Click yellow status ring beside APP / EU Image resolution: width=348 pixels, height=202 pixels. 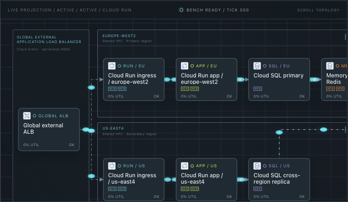[x=192, y=66]
